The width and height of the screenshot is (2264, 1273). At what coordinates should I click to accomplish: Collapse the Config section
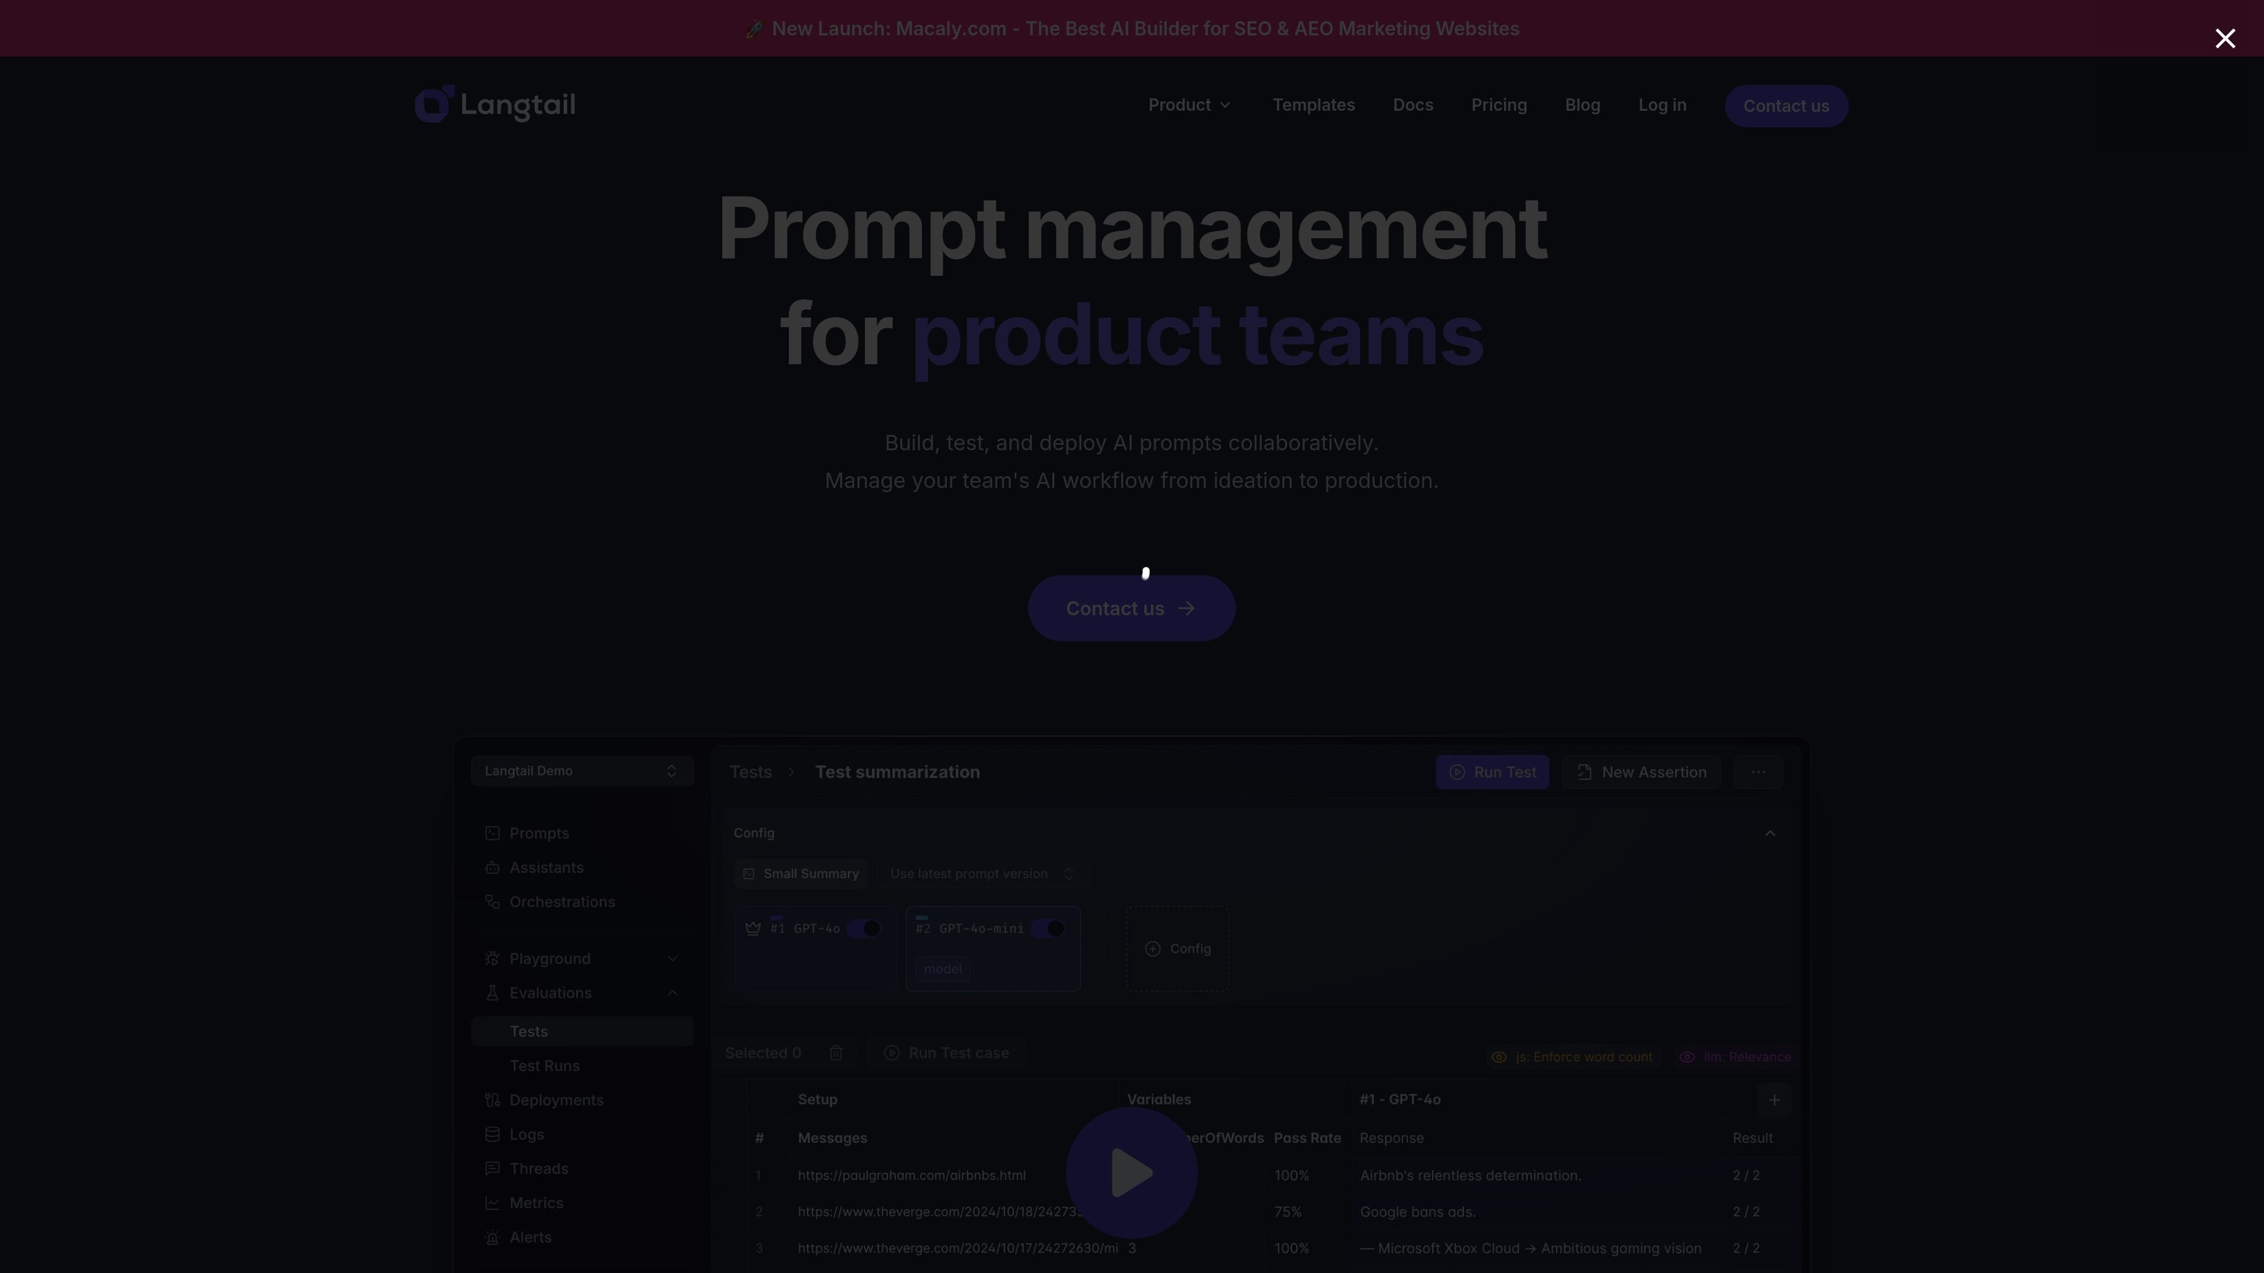[x=1770, y=833]
